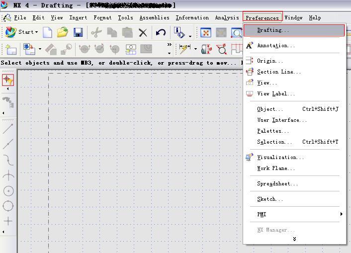This screenshot has height=253, width=351.
Task: Click the Object Information icon
Action: click(x=179, y=32)
